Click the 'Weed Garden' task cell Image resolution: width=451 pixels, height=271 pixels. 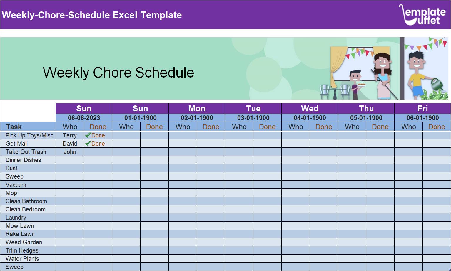(28, 242)
